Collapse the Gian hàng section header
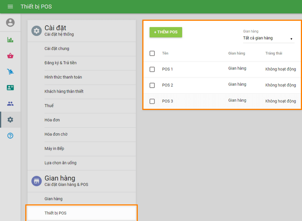302x221 pixels. coord(60,181)
